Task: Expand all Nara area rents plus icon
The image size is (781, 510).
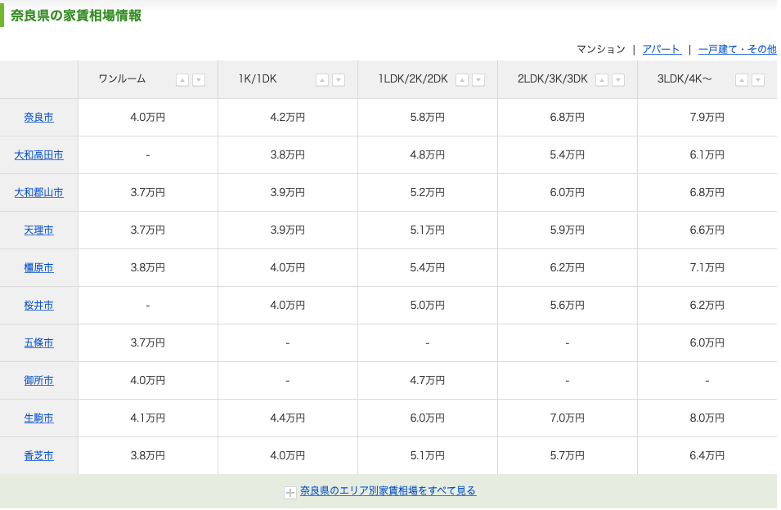Action: pyautogui.click(x=290, y=493)
